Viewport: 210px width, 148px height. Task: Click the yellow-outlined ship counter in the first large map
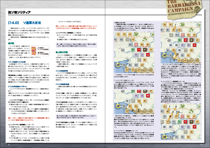pos(118,65)
